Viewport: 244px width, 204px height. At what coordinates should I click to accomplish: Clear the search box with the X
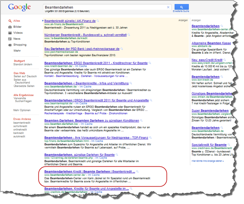coord(168,7)
